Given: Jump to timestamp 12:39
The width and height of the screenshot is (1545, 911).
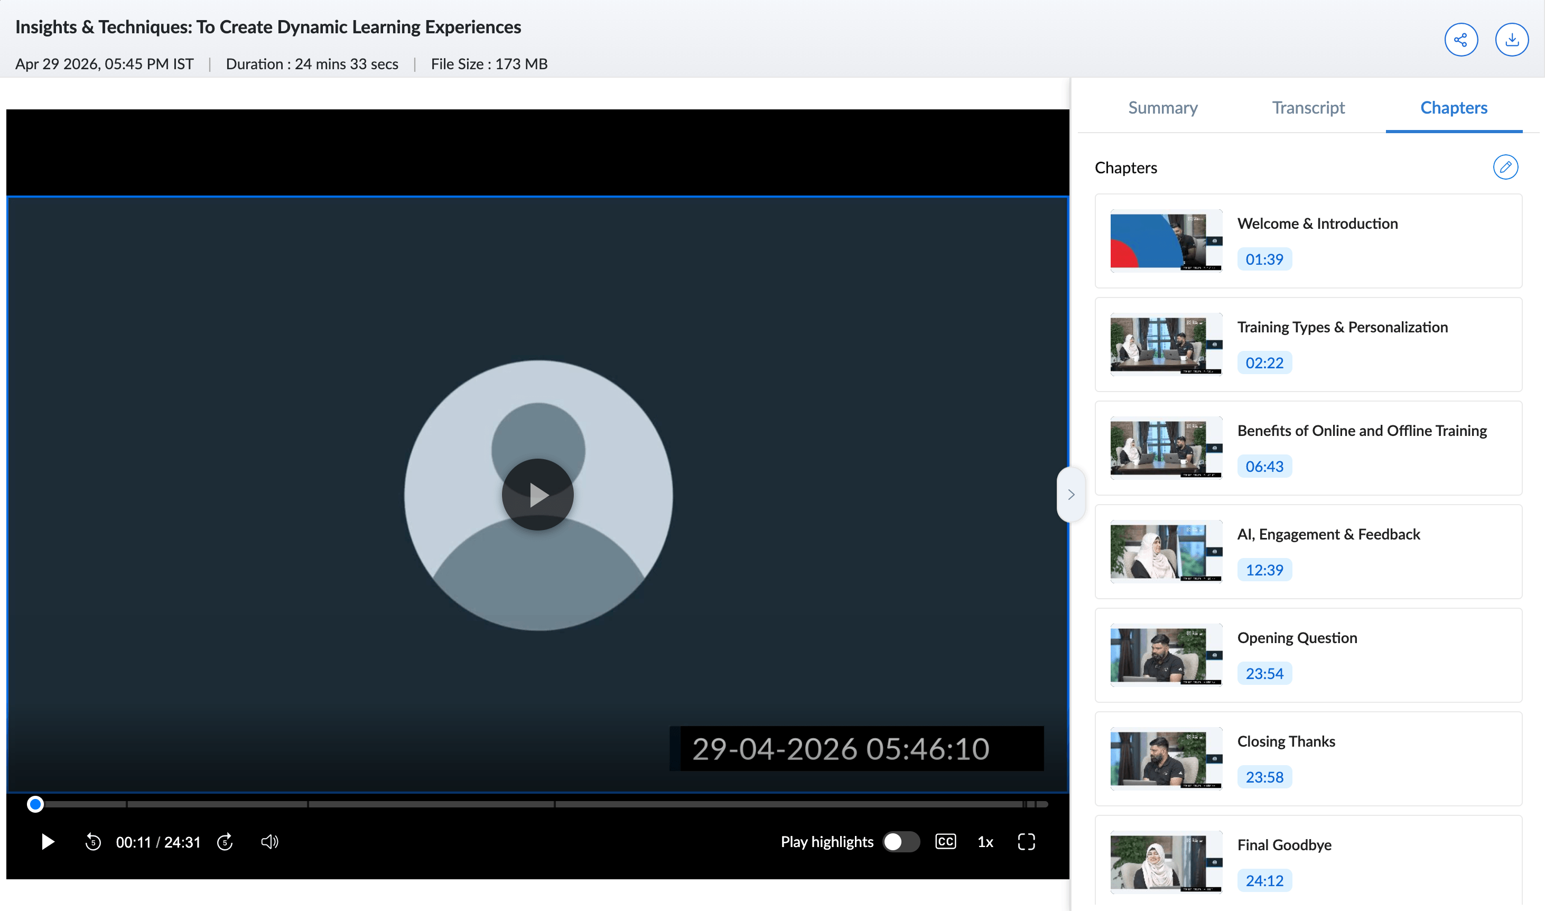Looking at the screenshot, I should [1264, 570].
